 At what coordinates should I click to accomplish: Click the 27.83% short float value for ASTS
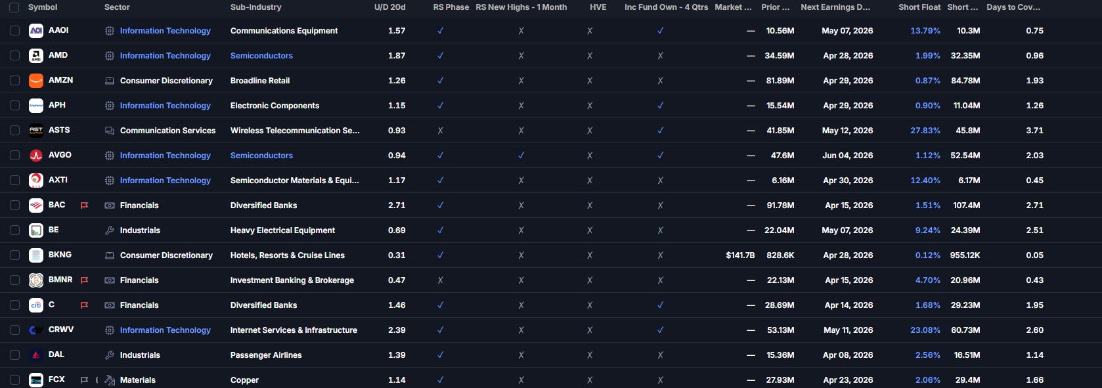925,131
